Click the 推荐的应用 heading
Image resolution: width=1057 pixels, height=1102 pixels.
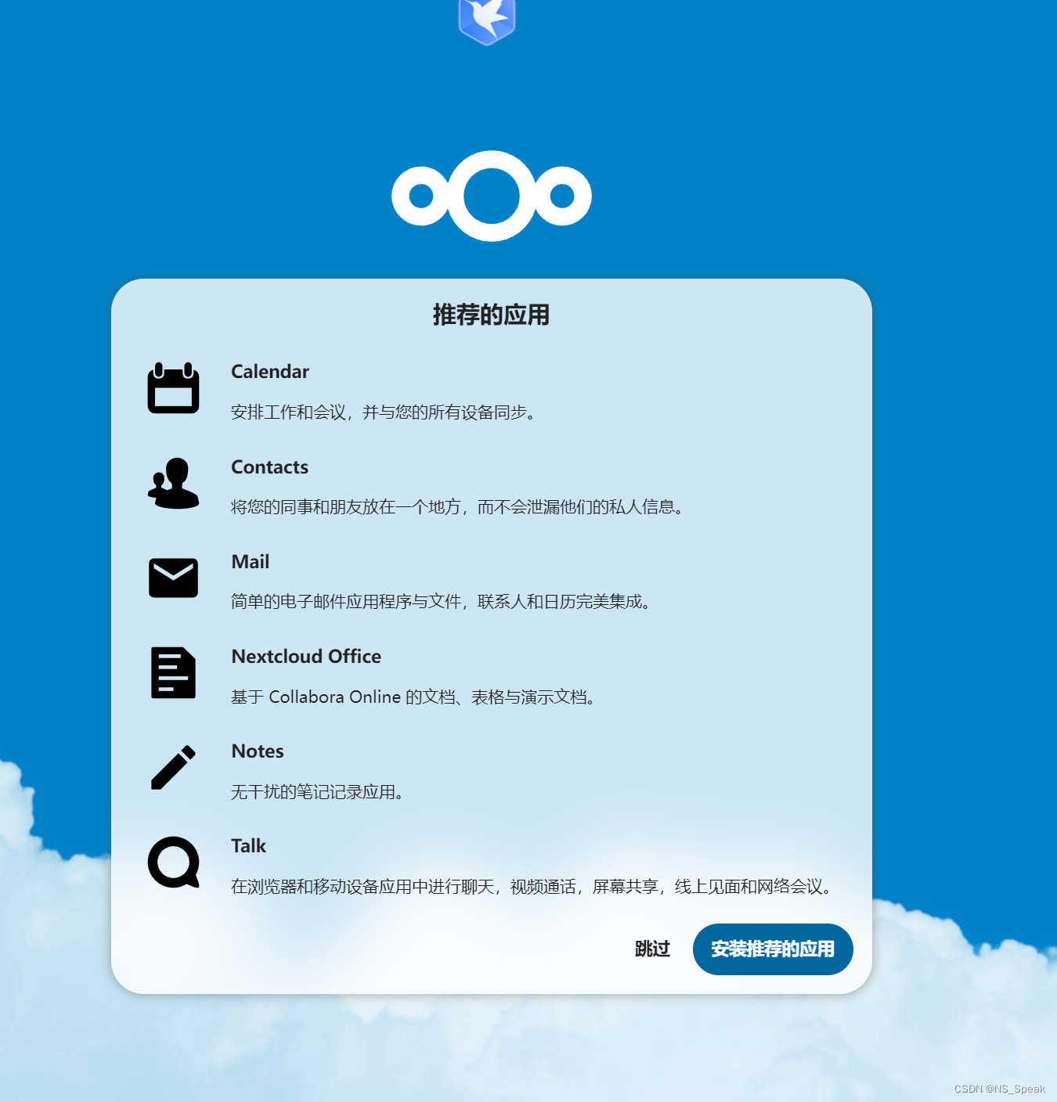(x=491, y=315)
